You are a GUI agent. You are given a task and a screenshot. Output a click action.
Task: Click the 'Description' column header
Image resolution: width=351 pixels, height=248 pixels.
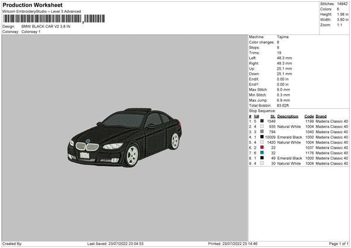pyautogui.click(x=288, y=116)
